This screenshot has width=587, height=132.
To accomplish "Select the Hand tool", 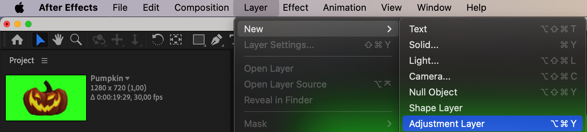I will click(58, 39).
